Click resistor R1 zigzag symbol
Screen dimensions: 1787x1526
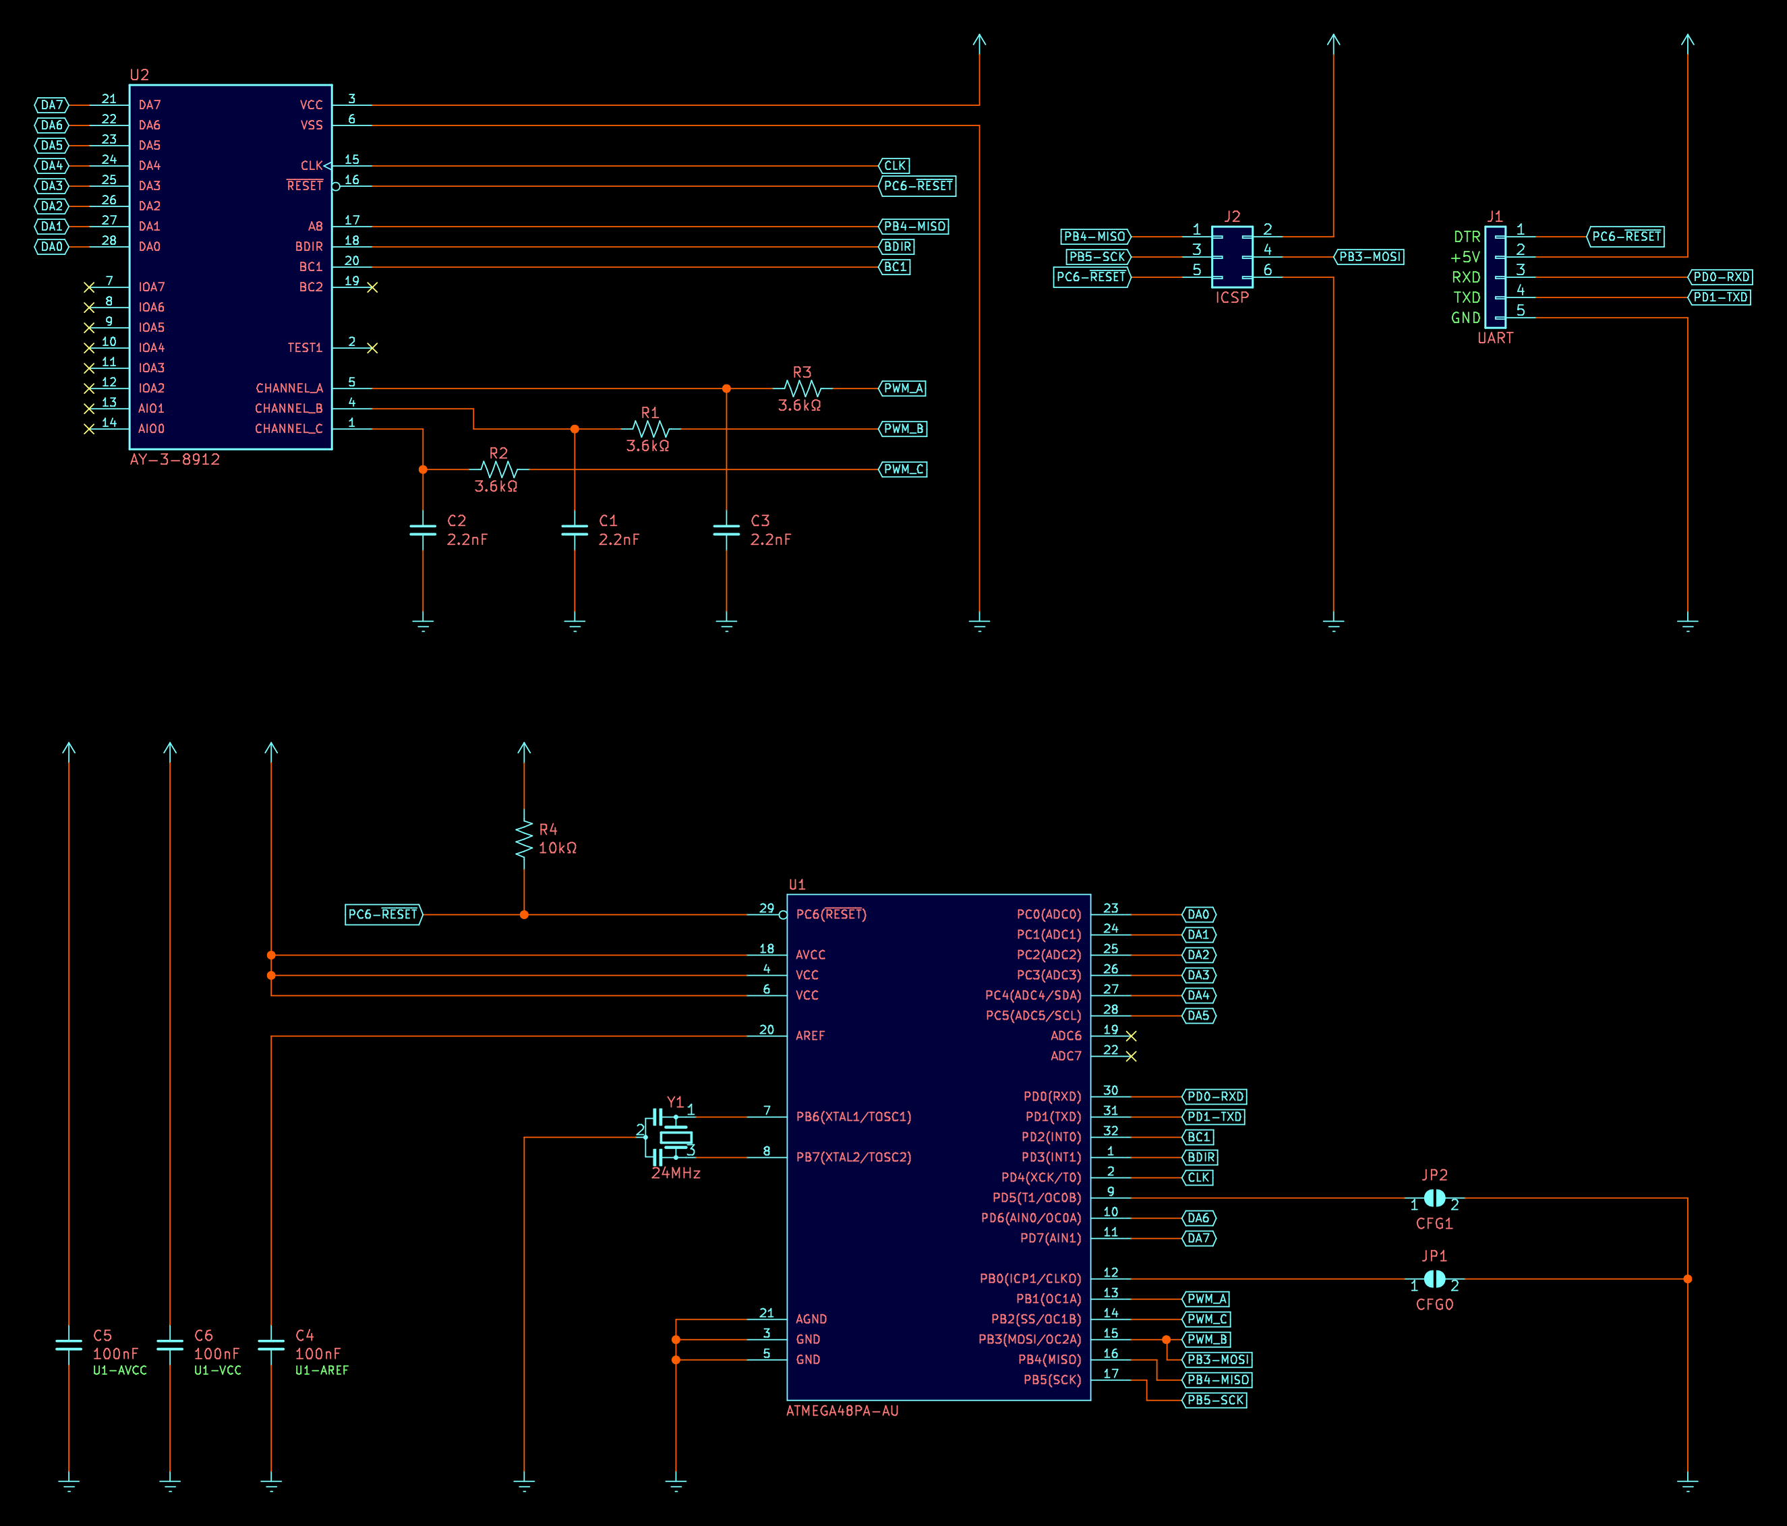(650, 429)
